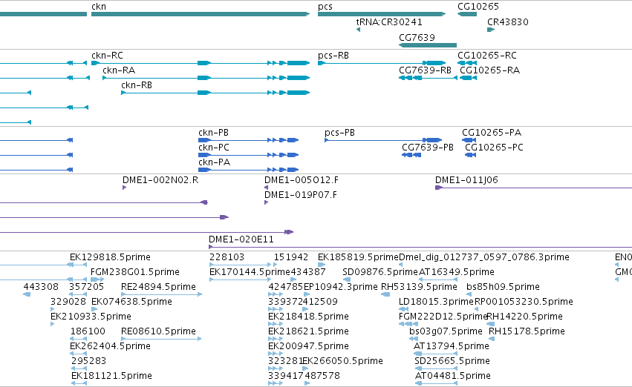The image size is (632, 387).
Task: Select the DME1-005O12.F clone label
Action: point(302,180)
